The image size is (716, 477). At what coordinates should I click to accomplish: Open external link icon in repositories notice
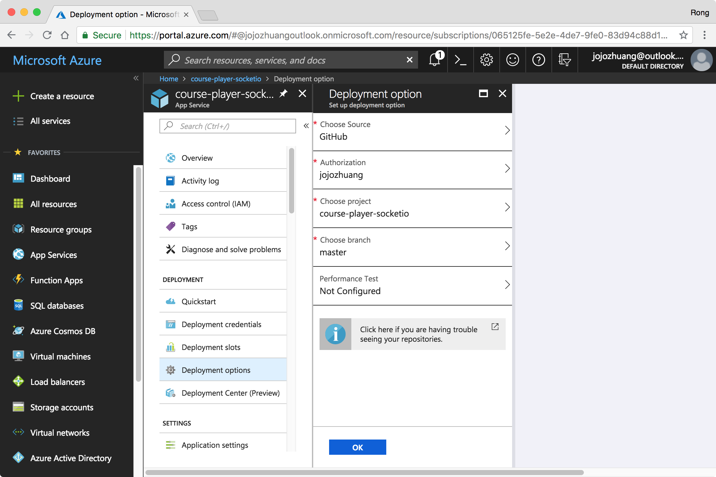495,326
